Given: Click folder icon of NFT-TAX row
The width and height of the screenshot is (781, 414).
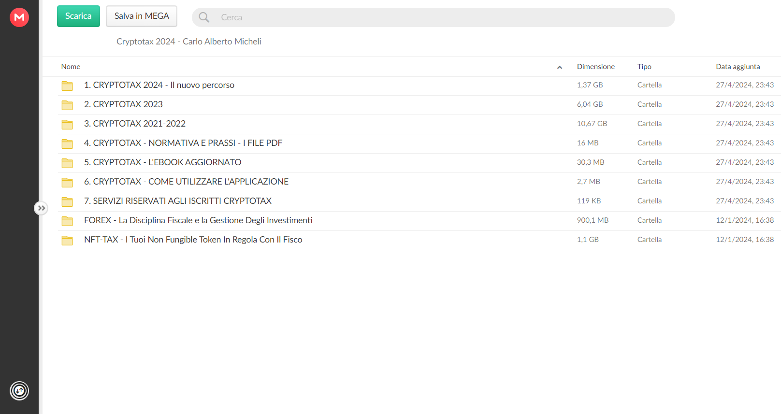Looking at the screenshot, I should (x=67, y=241).
